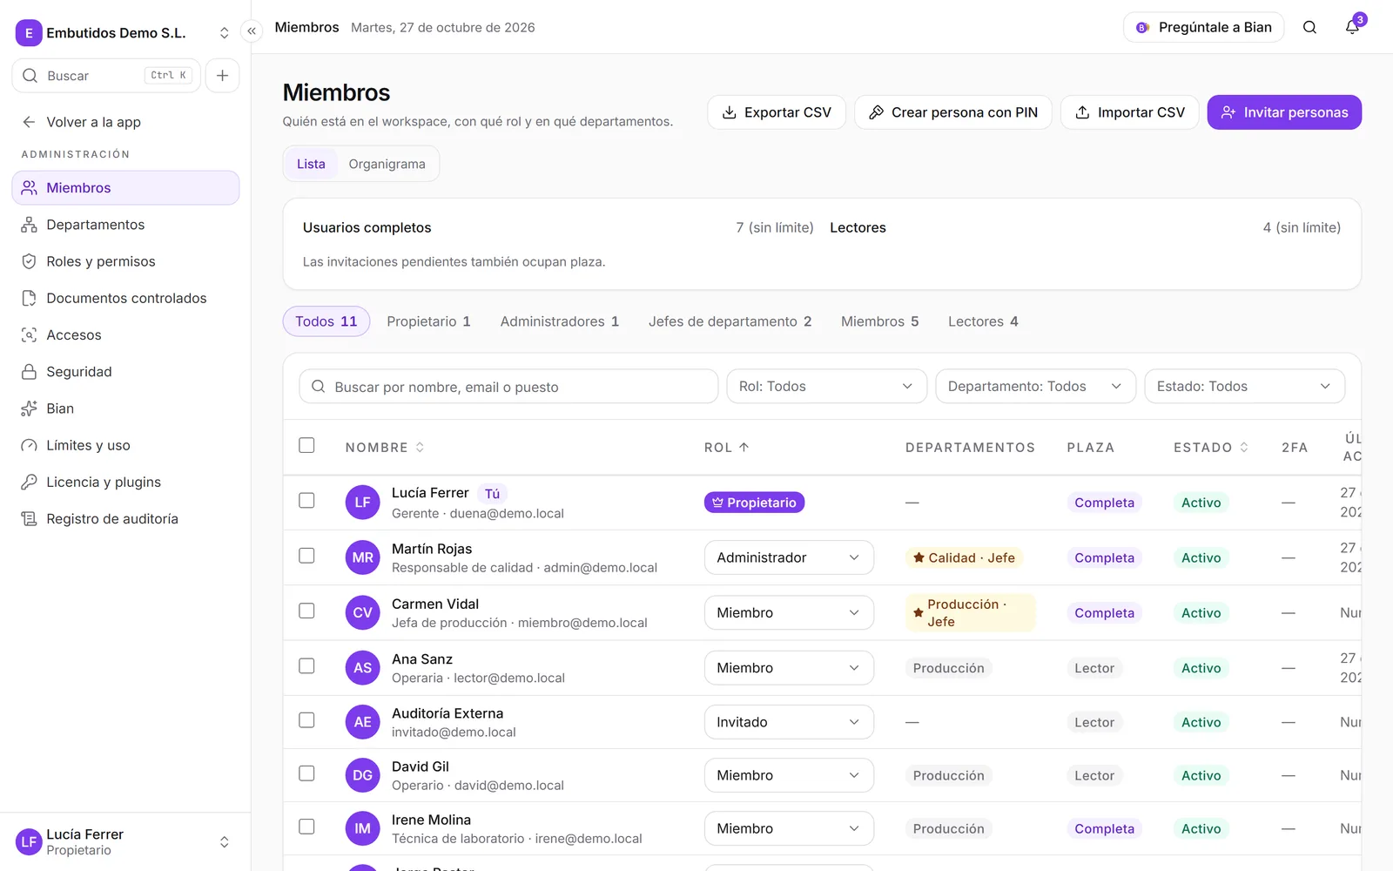Click Martín Rojas's MR avatar

(x=362, y=557)
